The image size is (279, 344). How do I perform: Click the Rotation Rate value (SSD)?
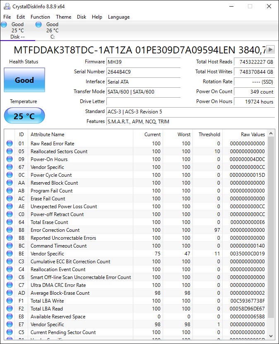(x=255, y=82)
